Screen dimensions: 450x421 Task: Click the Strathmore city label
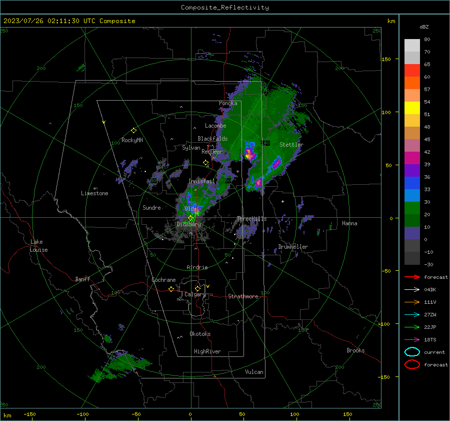coord(243,296)
